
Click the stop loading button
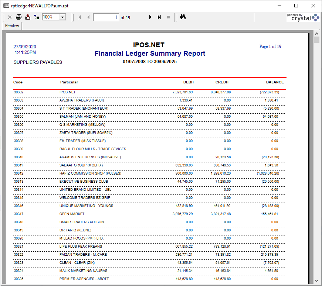pyautogui.click(x=168, y=17)
